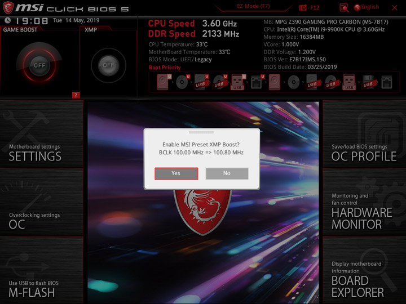This screenshot has width=406, height=304.
Task: Open GAME BOOST help question mark
Action: pyautogui.click(x=76, y=95)
